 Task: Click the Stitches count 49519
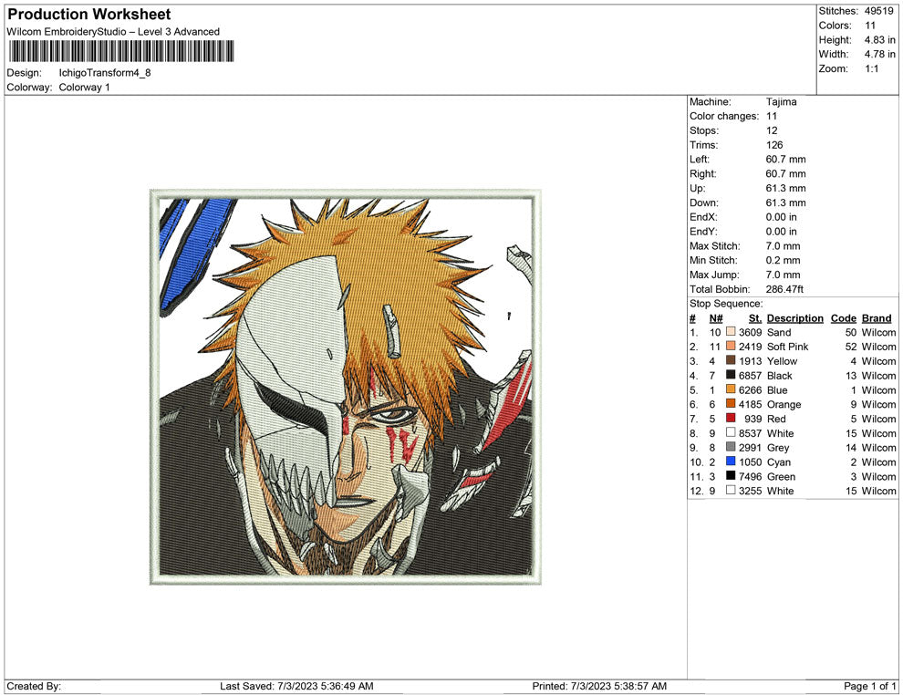click(x=878, y=11)
